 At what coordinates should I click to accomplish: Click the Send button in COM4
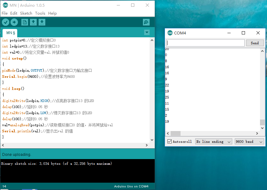coord(255,43)
